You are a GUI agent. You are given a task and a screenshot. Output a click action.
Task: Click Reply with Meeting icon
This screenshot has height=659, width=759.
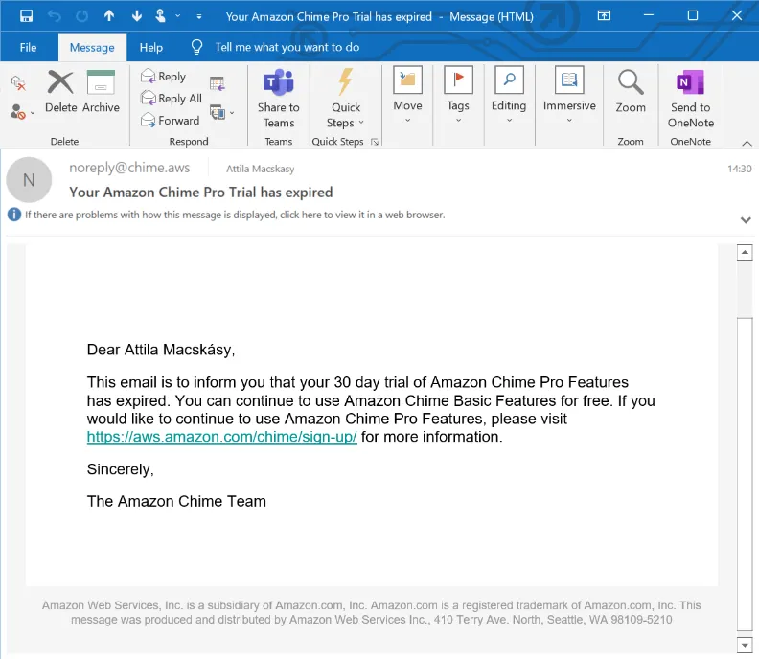218,83
